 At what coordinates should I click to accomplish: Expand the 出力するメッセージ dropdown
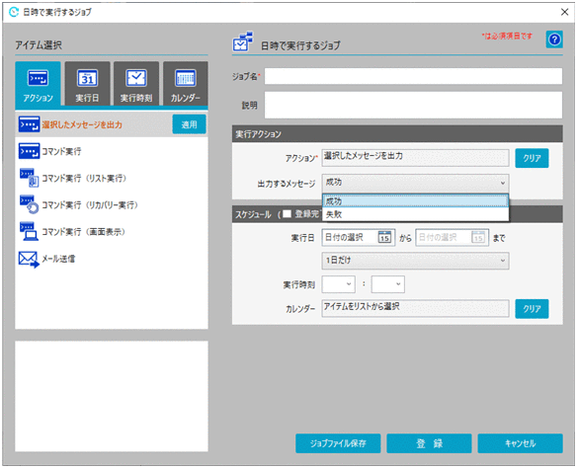coord(415,183)
